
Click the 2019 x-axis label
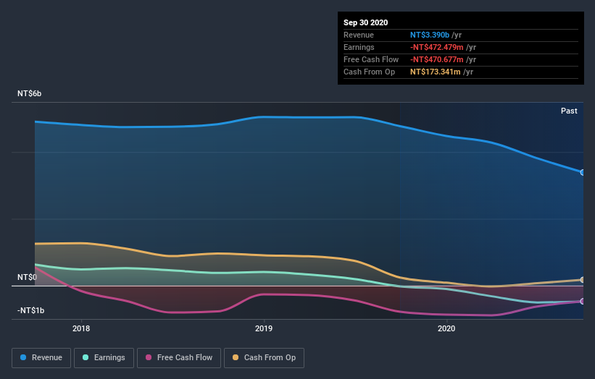264,328
